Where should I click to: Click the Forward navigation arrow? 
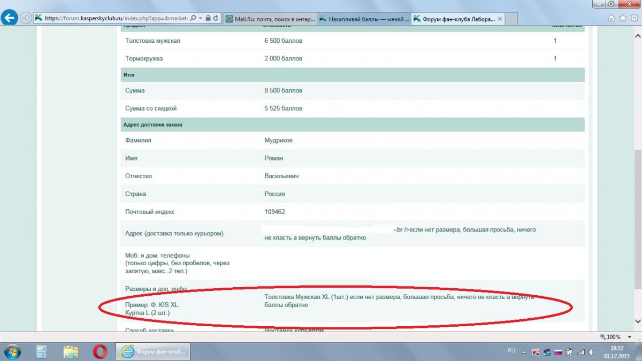click(26, 18)
